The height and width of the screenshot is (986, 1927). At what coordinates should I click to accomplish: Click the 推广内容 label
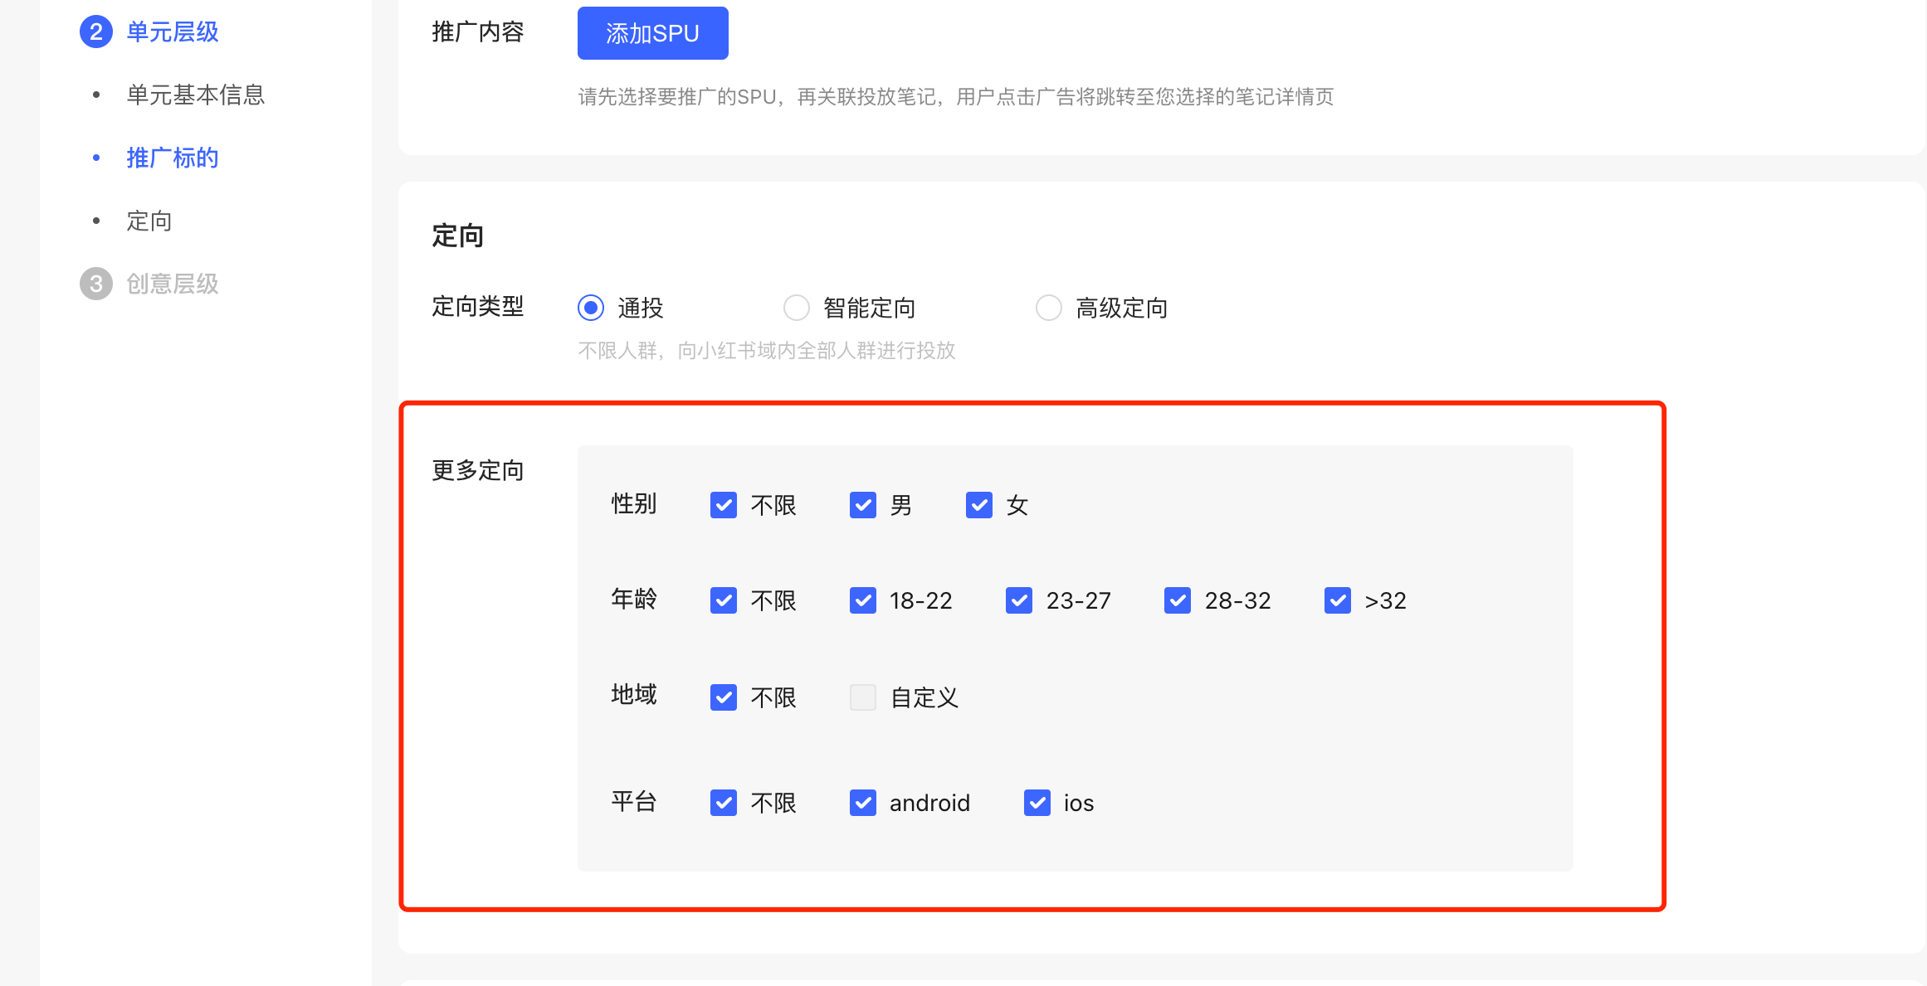[478, 32]
